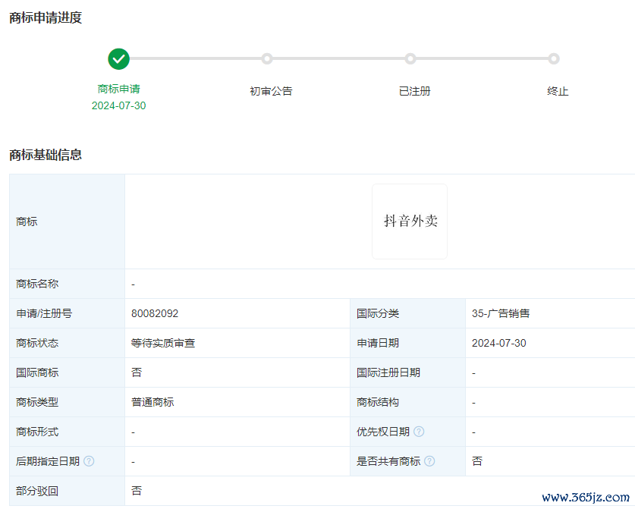
Task: Click the 等待实质审查 status text
Action: click(x=163, y=343)
